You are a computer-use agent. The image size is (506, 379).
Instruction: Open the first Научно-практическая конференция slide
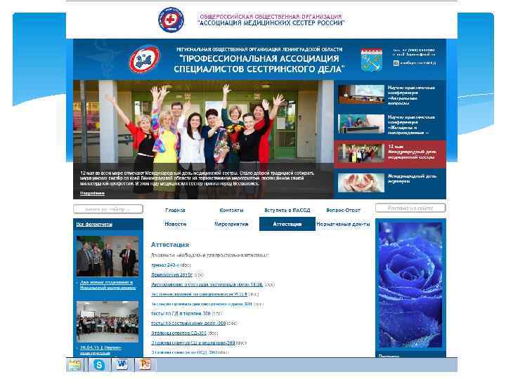tap(390, 95)
